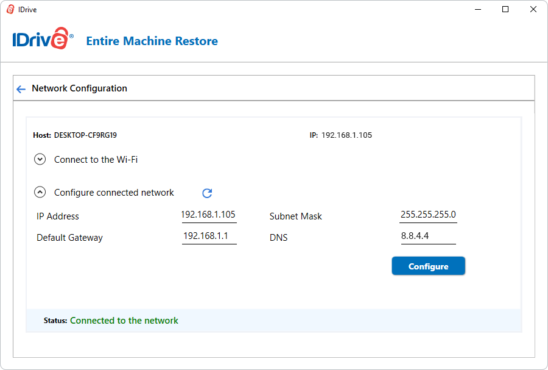Screen dimensions: 548x370
Task: Select the Connect to the Wi-Fi label
Action: point(96,160)
